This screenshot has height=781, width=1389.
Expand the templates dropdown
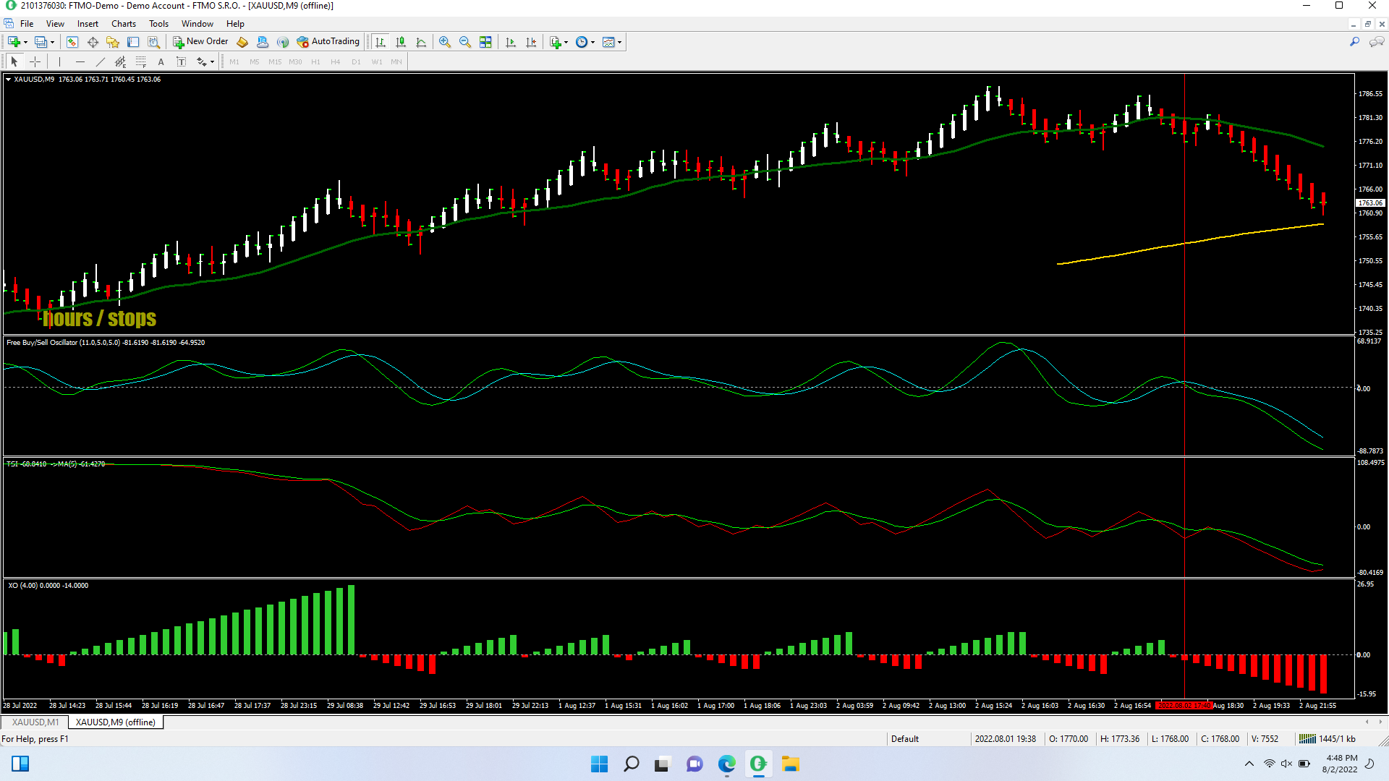[x=620, y=42]
